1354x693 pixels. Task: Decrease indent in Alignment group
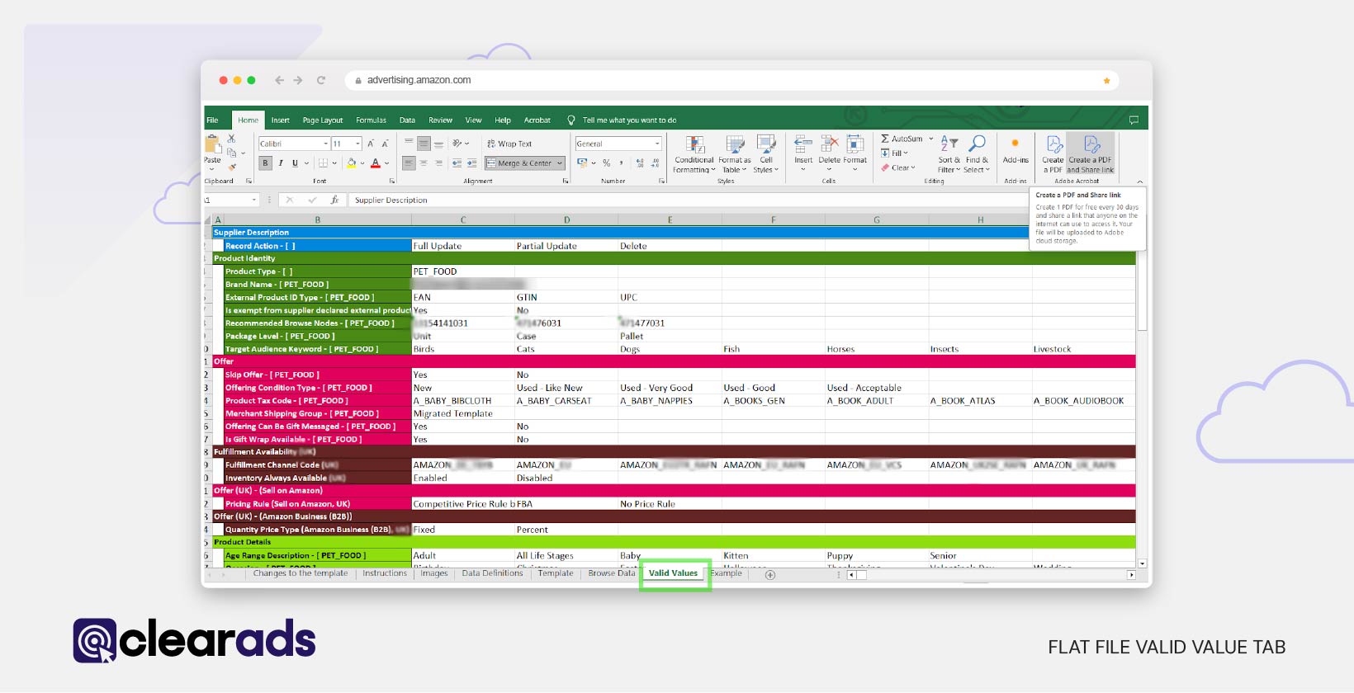(x=457, y=163)
